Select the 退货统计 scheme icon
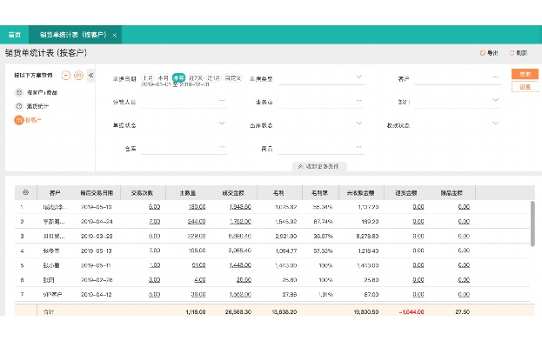The height and width of the screenshot is (341, 542). click(x=19, y=106)
